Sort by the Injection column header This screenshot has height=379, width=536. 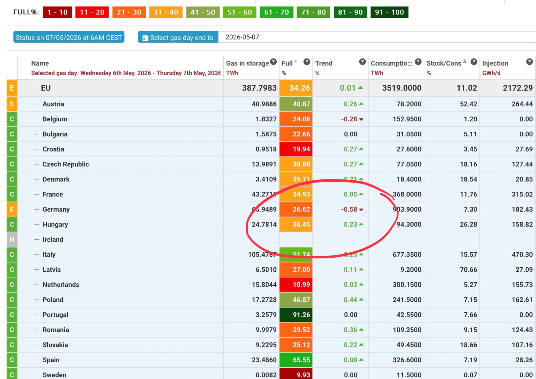coord(495,63)
